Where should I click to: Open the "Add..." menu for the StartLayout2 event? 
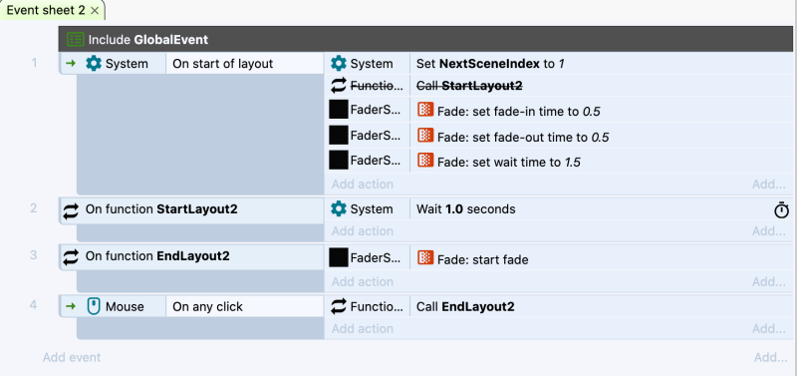point(769,231)
